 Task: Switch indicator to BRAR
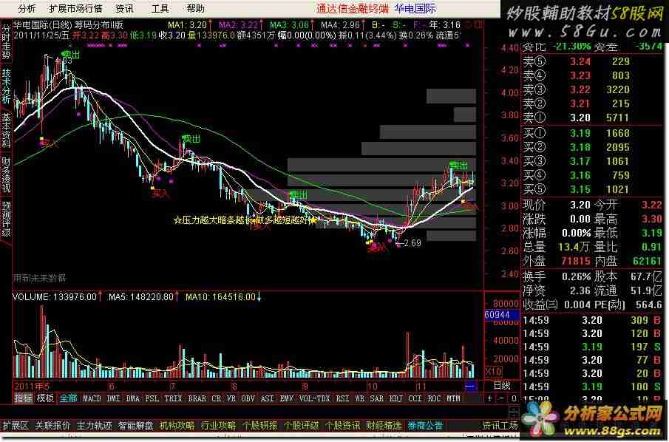point(197,398)
